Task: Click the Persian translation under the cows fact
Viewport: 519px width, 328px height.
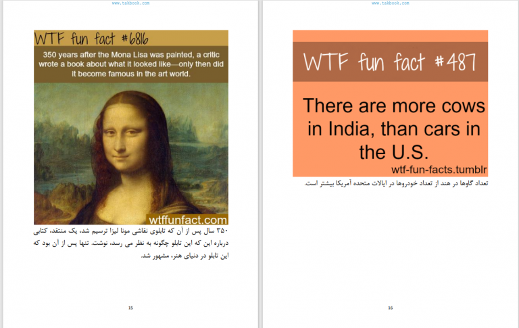Action: click(x=396, y=183)
